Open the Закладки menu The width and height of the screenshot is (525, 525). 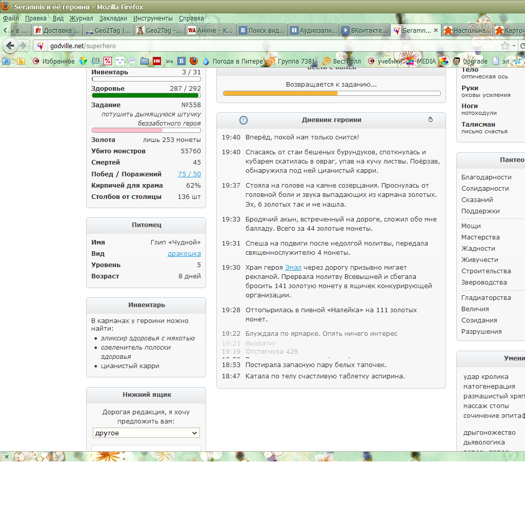113,18
